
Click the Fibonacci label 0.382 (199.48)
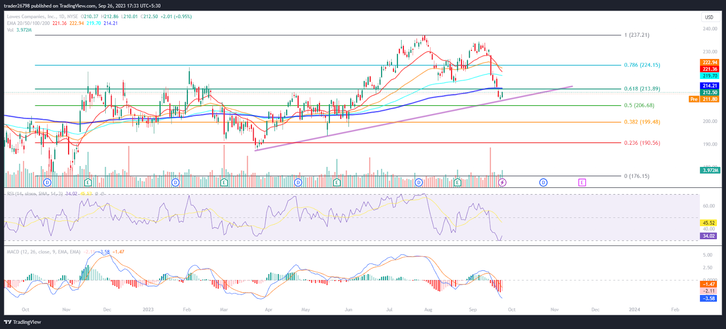tap(642, 122)
